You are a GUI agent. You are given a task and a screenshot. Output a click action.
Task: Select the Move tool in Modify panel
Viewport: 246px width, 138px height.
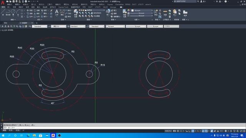pos(30,10)
